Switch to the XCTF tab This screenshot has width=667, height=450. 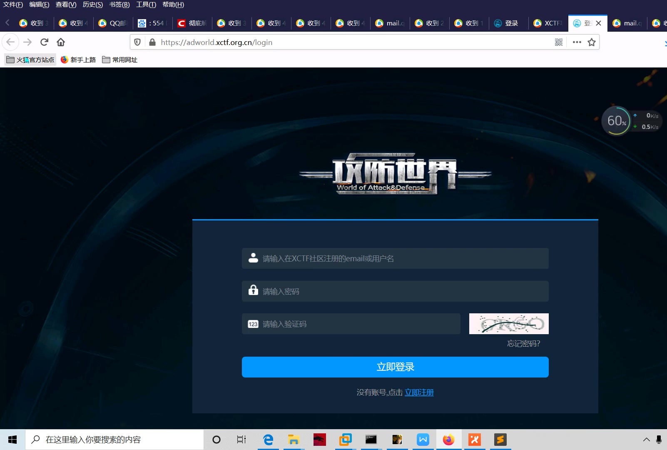tap(548, 23)
